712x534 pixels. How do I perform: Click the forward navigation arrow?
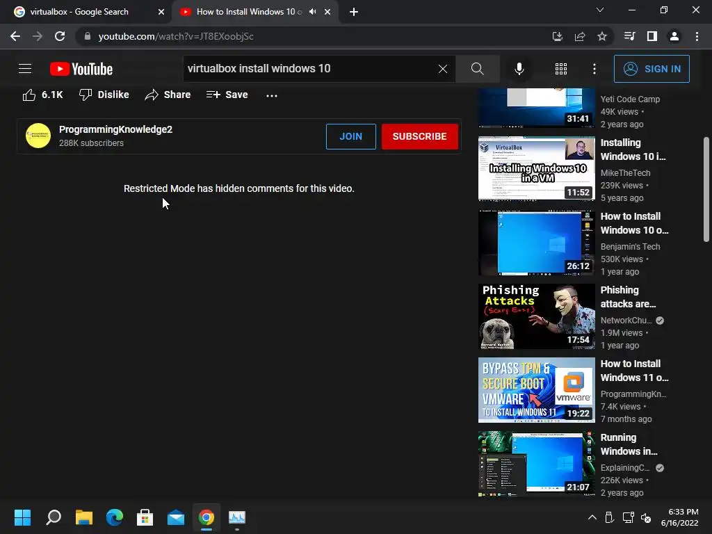point(38,36)
